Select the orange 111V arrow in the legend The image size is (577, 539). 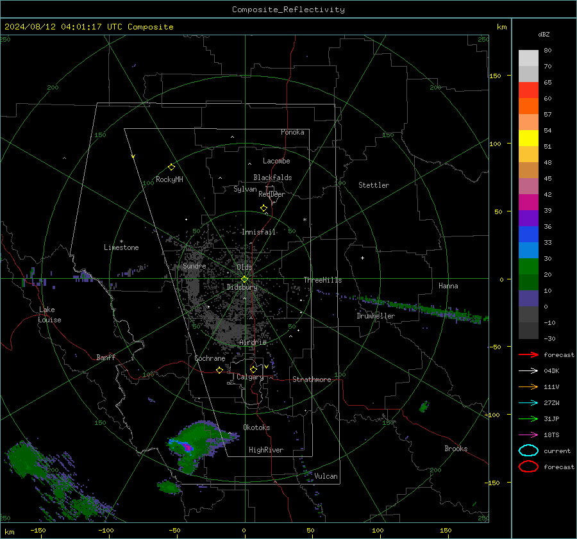tap(528, 386)
